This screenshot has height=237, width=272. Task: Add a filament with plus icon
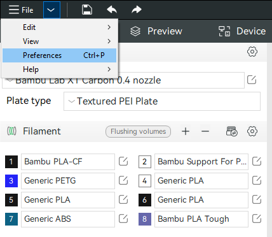[x=186, y=131]
